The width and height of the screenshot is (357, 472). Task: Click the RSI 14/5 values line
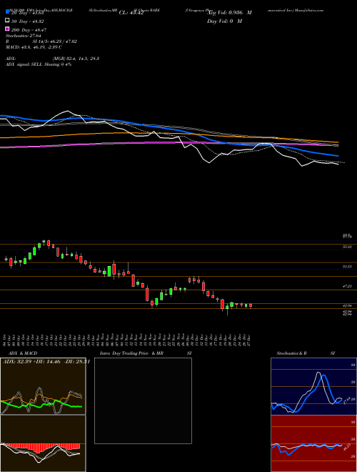[x=41, y=41]
